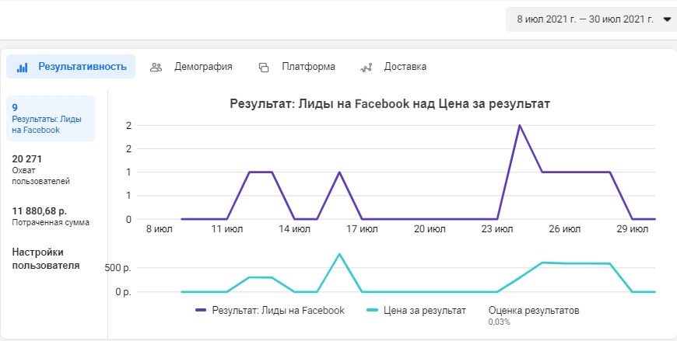Click the teal legend marker for Цена за результат

point(373,311)
